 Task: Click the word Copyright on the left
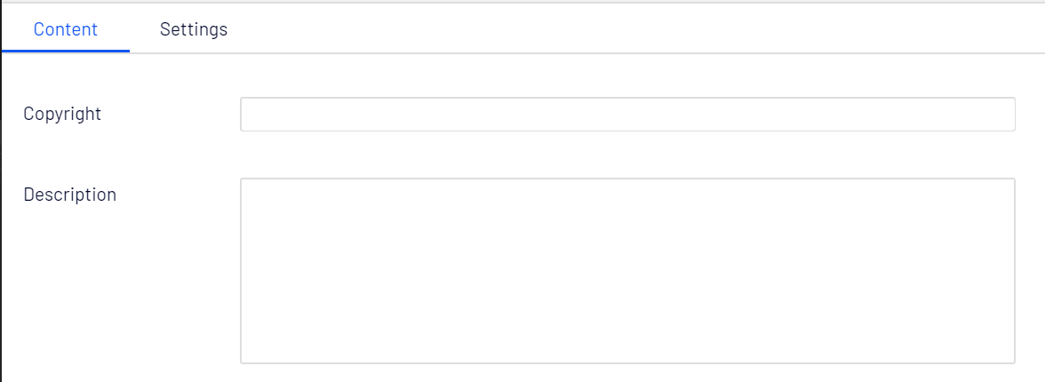click(x=62, y=114)
